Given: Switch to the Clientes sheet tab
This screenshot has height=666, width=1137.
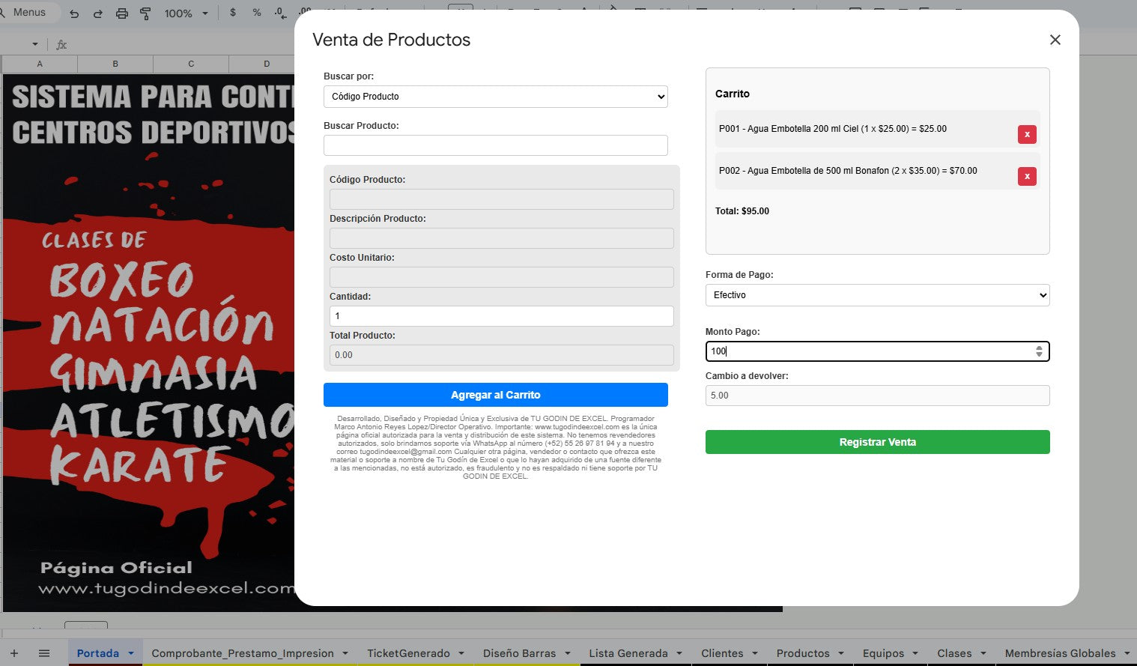Looking at the screenshot, I should pos(722,653).
